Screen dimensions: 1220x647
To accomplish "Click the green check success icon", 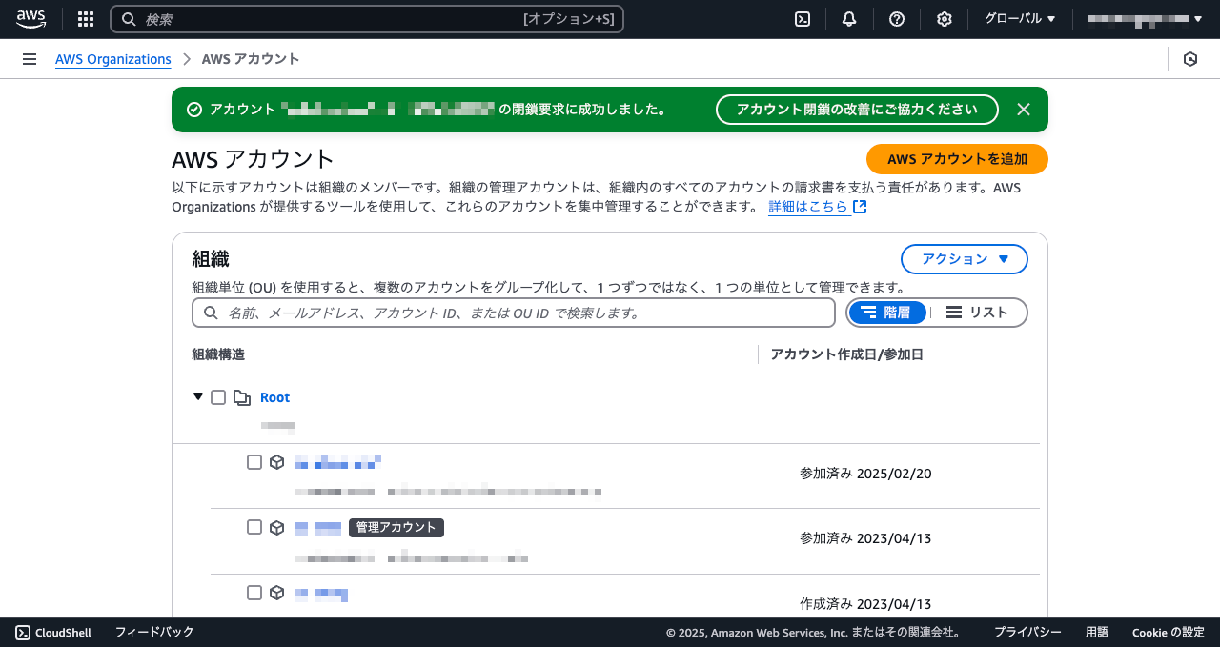I will click(194, 110).
